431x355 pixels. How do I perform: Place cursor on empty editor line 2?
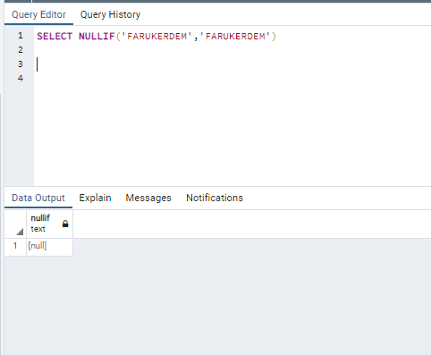(232, 50)
